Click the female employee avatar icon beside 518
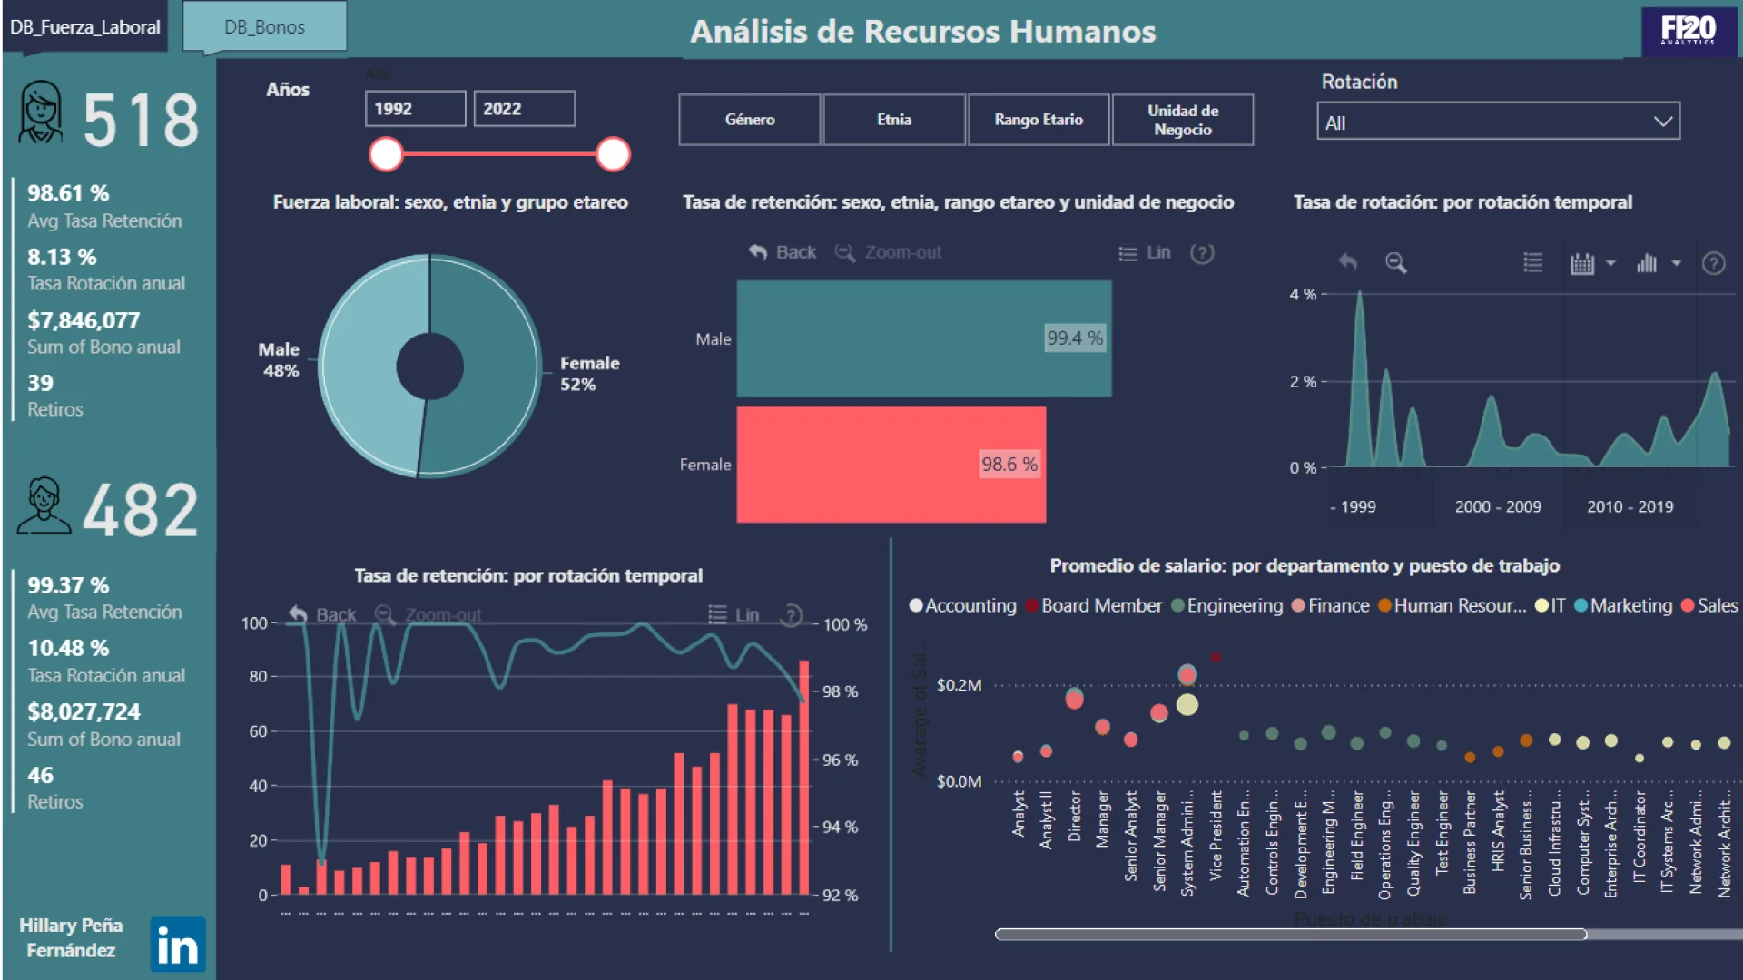The width and height of the screenshot is (1743, 980). tap(41, 113)
